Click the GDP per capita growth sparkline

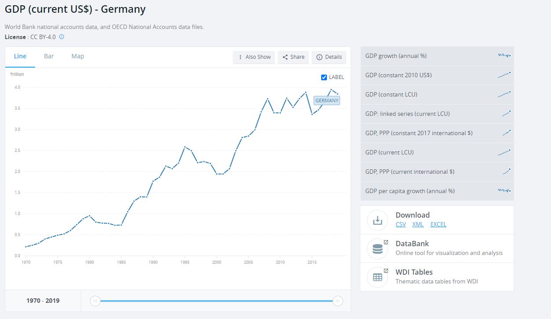504,191
